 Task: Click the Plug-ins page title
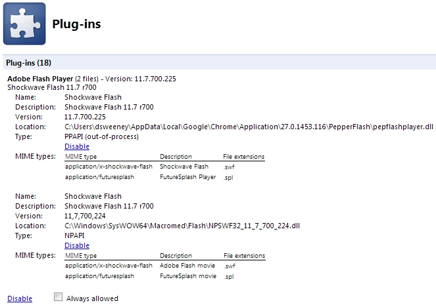coord(76,24)
